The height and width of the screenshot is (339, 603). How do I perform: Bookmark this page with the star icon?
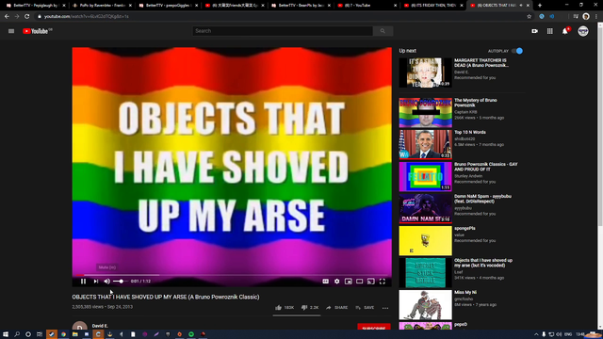pyautogui.click(x=529, y=17)
